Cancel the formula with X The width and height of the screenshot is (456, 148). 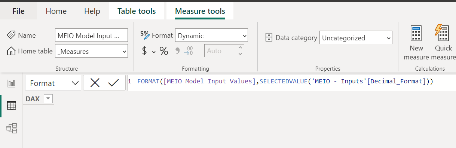tap(95, 83)
